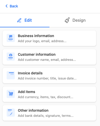Open the Add items heading
100x126 pixels.
(x=27, y=92)
